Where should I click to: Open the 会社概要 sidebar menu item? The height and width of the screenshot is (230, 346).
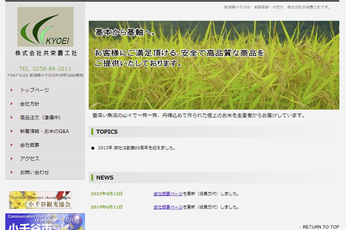pyautogui.click(x=29, y=145)
